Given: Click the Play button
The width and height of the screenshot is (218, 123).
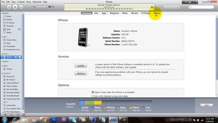Looking at the screenshot, I should point(15,7).
